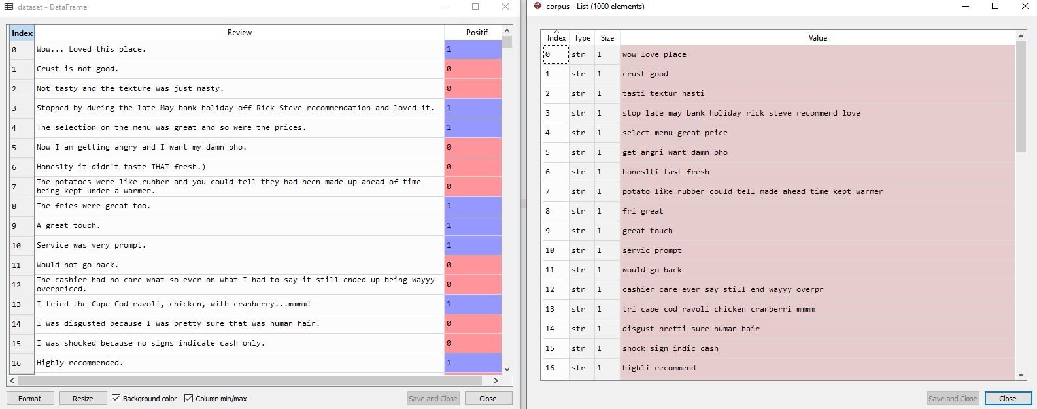The image size is (1037, 409).
Task: Select review 'A great touch.'
Action: pos(239,226)
